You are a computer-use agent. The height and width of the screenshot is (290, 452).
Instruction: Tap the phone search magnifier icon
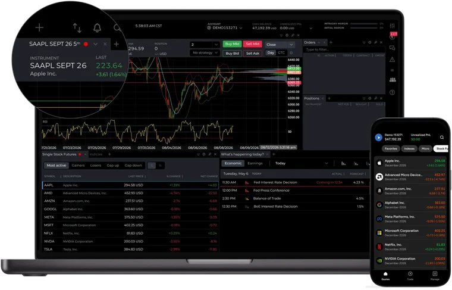(x=442, y=138)
